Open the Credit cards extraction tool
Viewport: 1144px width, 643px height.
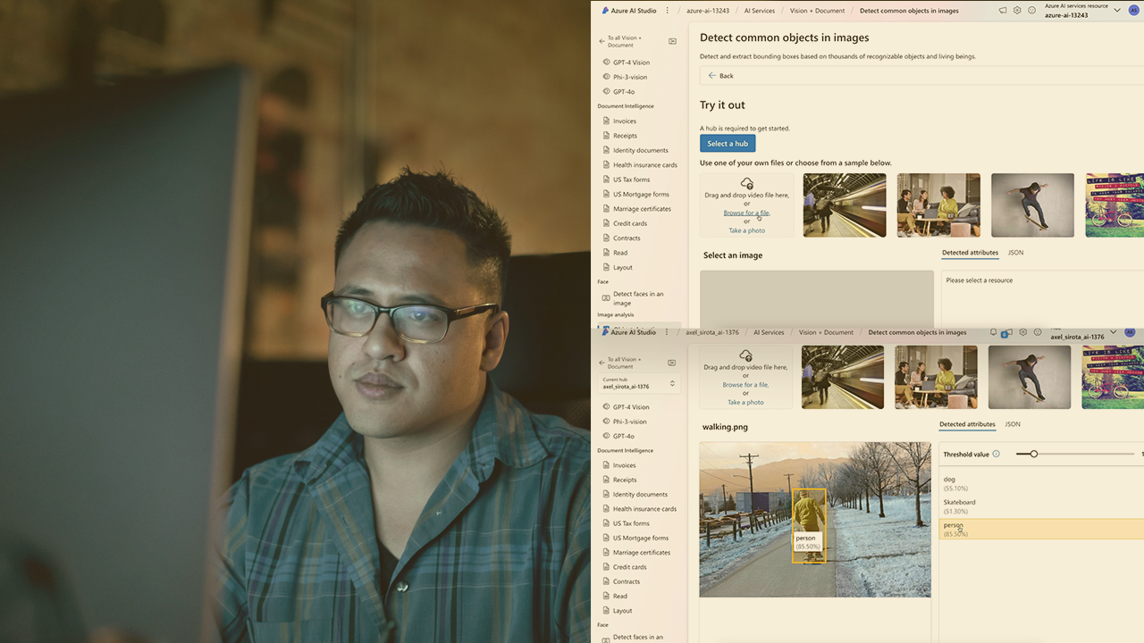(x=630, y=223)
